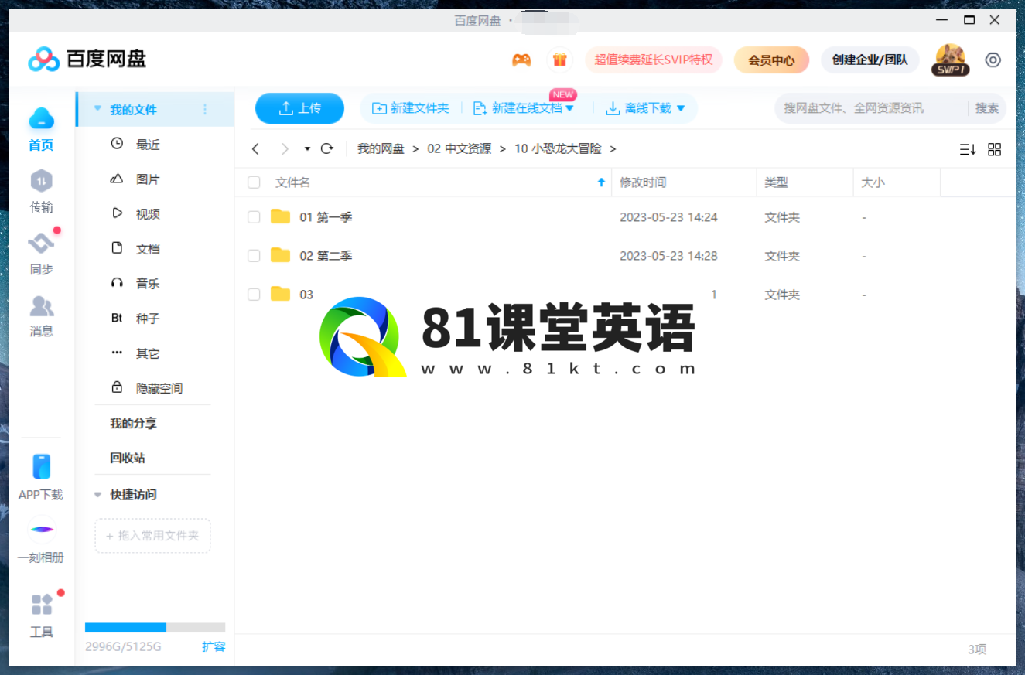The height and width of the screenshot is (675, 1025).
Task: Collapse the 快捷访问 section
Action: click(97, 495)
